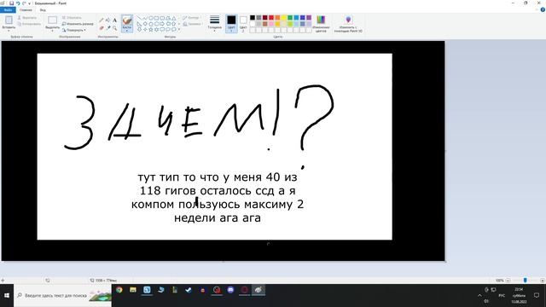Choose the Oval shape
Viewport: 546px width, 307px height.
click(151, 18)
